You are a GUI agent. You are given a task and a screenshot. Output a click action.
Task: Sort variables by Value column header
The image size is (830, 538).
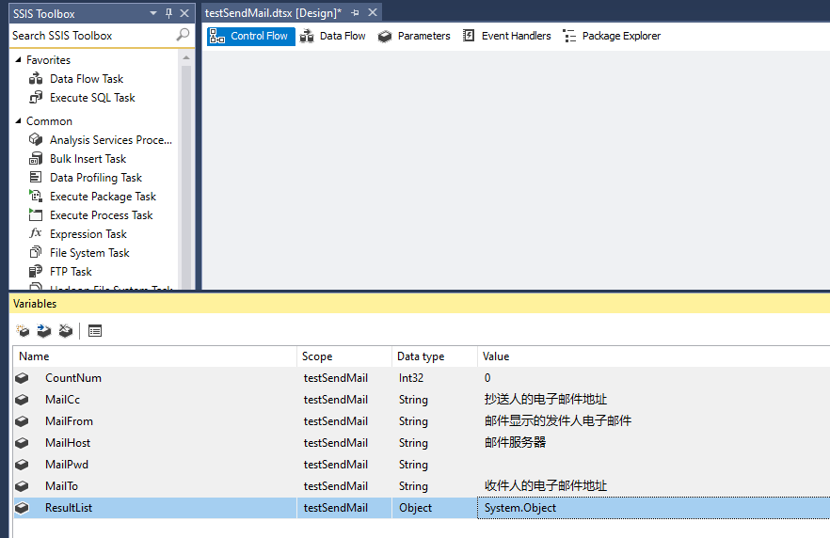[654, 356]
